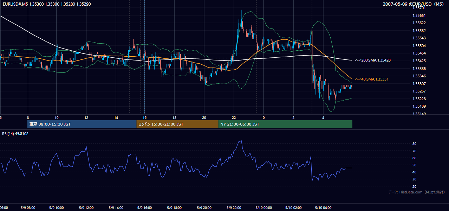The width and height of the screenshot is (449, 211).
Task: Click price axis value 1.35149
Action: (x=419, y=114)
